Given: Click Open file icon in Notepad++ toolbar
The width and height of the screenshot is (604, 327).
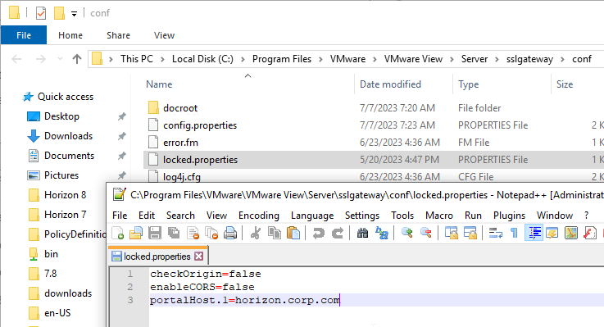Looking at the screenshot, I should 135,234.
